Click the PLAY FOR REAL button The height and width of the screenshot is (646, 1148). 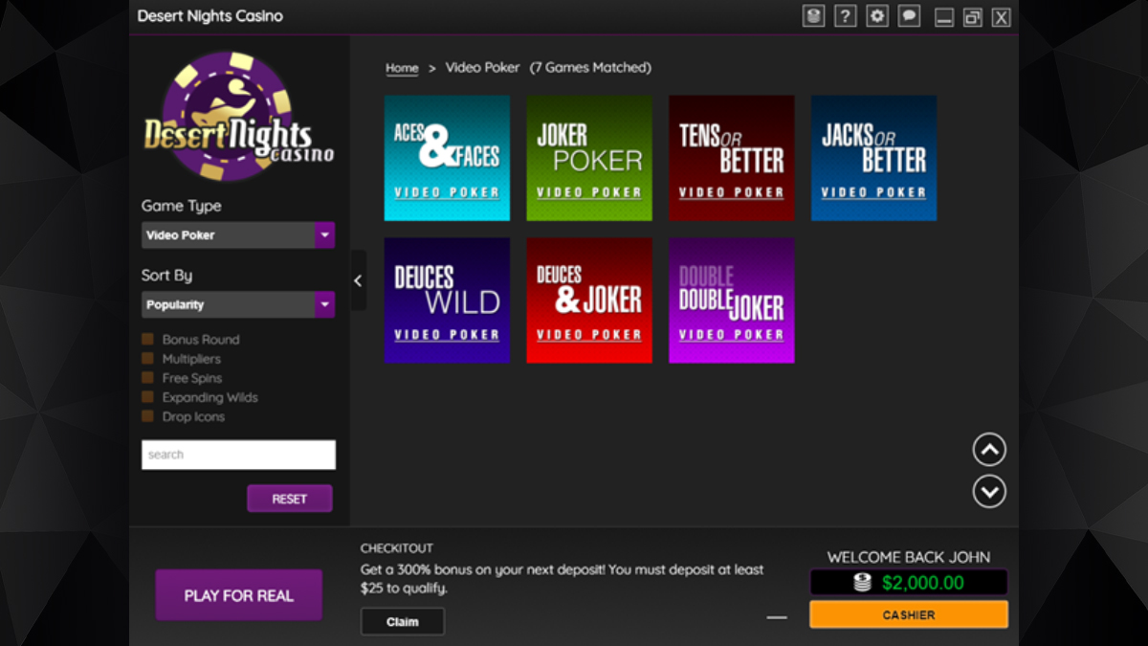pos(239,595)
